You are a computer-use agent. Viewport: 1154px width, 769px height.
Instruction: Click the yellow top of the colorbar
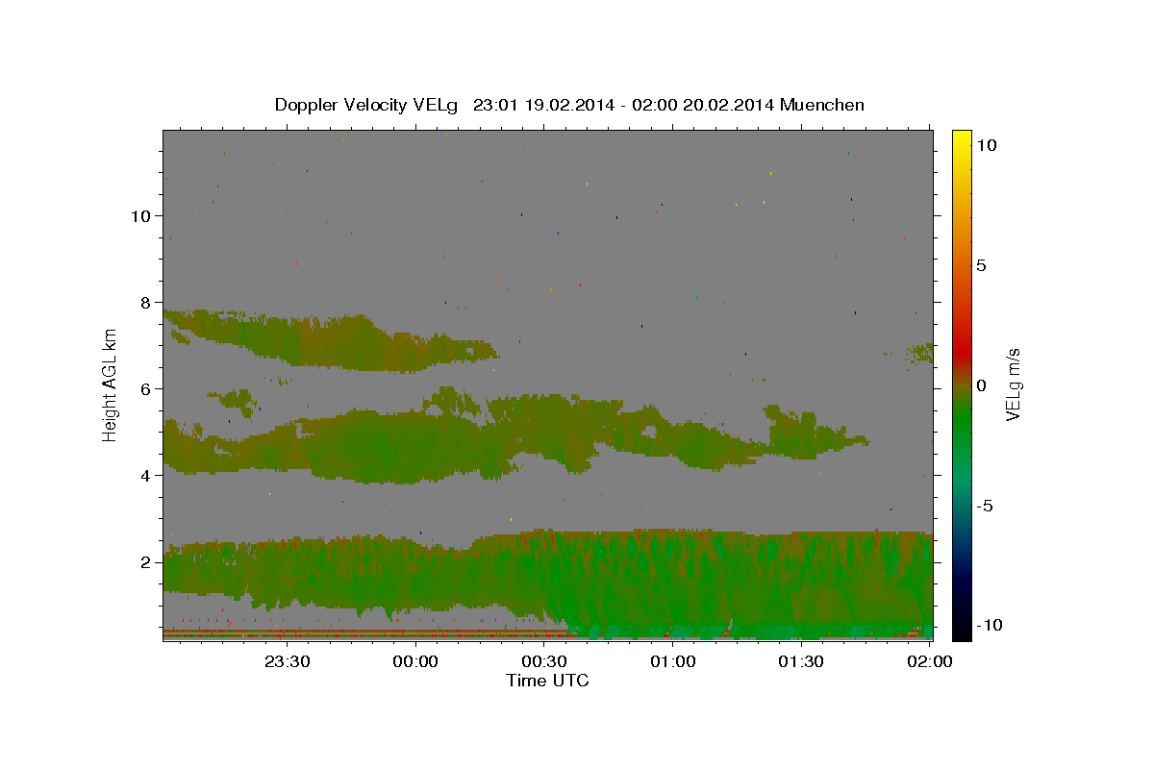962,139
